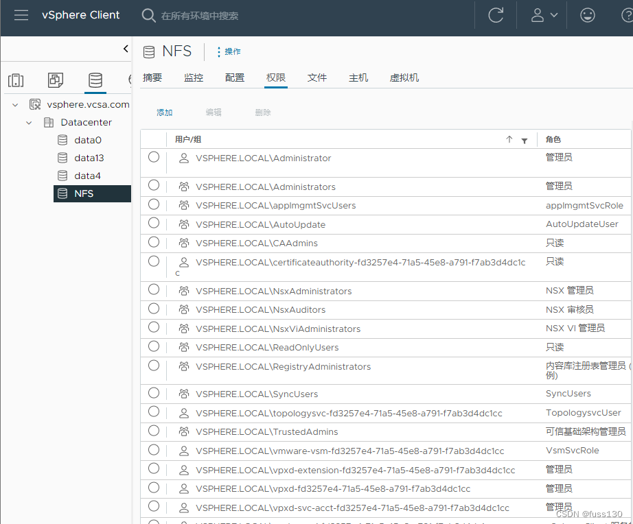Select radio for ReadOnlyUsers row
Image resolution: width=633 pixels, height=524 pixels.
coord(153,346)
